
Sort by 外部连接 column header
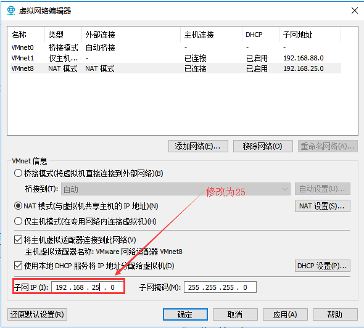click(131, 35)
